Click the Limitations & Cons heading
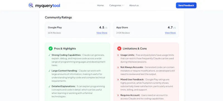 (x=135, y=49)
